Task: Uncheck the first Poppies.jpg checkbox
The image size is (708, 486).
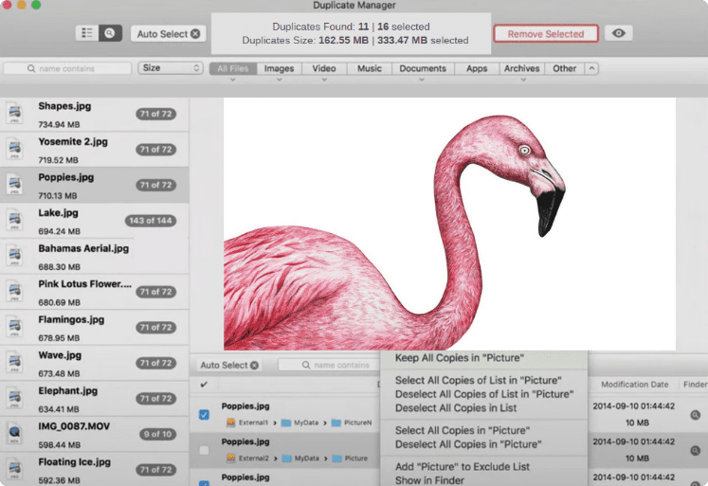Action: tap(205, 414)
